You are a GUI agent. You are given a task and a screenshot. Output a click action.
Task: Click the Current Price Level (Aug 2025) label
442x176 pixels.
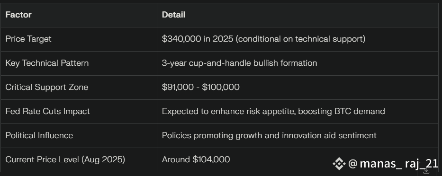(65, 159)
